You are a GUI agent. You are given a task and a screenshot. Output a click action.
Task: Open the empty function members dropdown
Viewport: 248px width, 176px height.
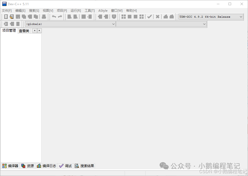[x=161, y=24]
